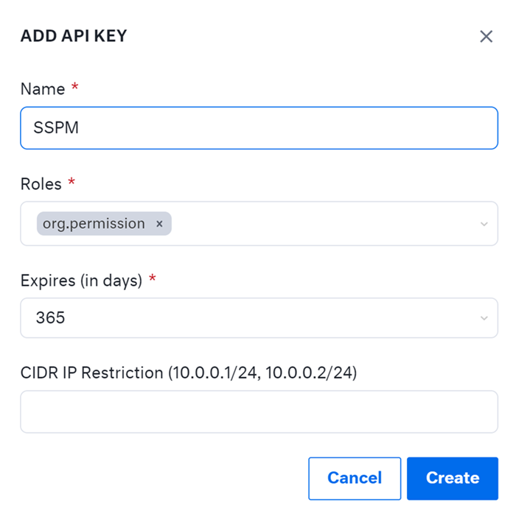Click the required asterisk beside Expires

(153, 280)
